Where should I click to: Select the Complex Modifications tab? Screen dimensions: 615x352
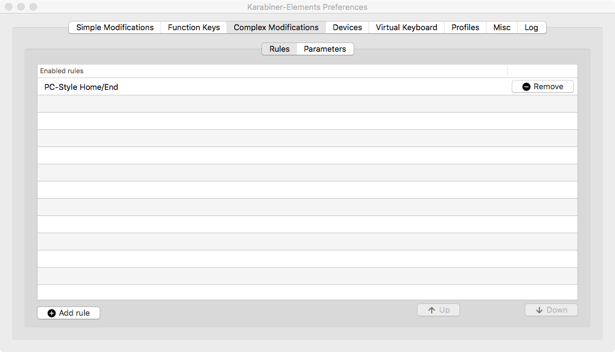tap(276, 28)
